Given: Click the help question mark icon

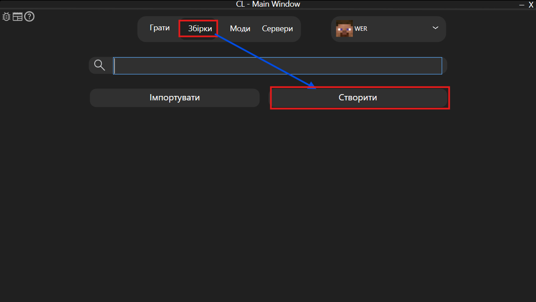Looking at the screenshot, I should pyautogui.click(x=29, y=17).
